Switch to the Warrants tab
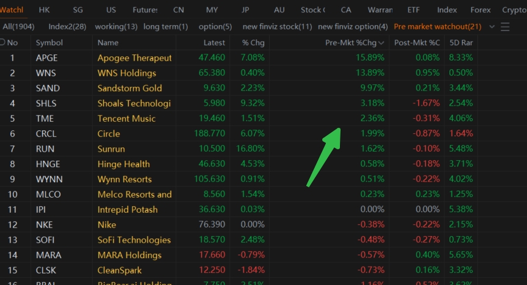Viewport: 527px width, 285px height. [380, 10]
